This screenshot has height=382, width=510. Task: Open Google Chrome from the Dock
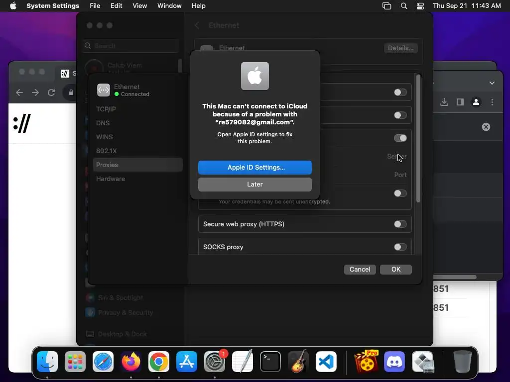[159, 362]
